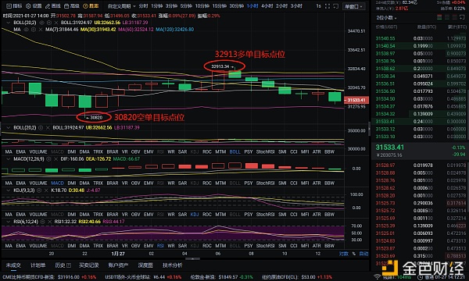The width and height of the screenshot is (469, 281).
Task: Open settings of KDJ(9,3,3) indicator
Action: pos(39,190)
